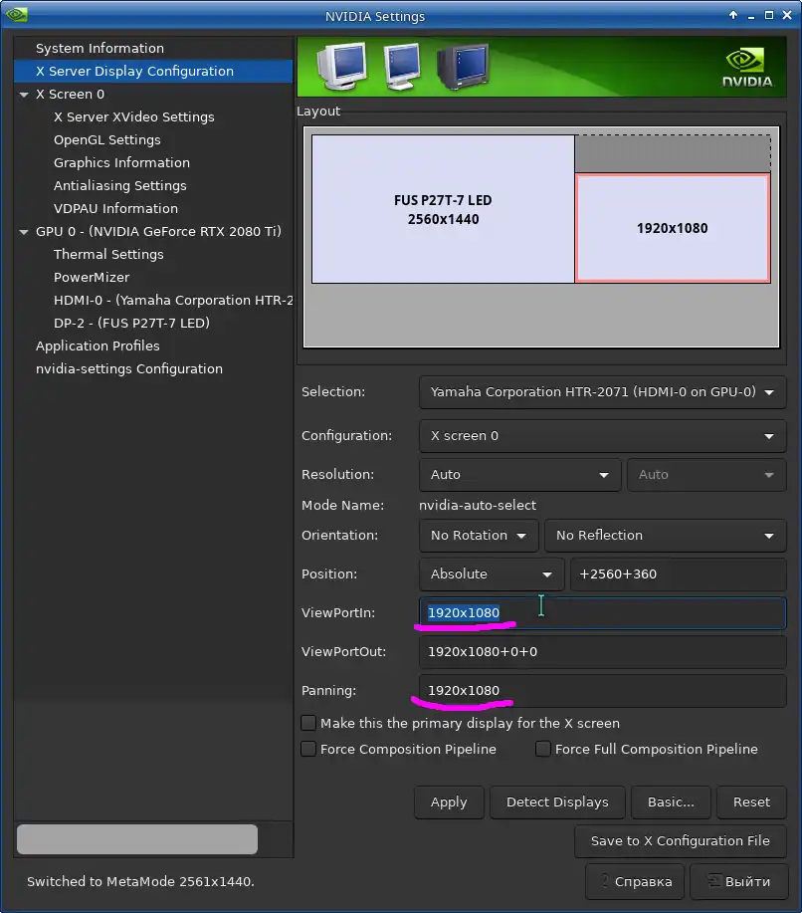Minimize the NVIDIA Settings window
This screenshot has height=913, width=802.
(x=751, y=16)
